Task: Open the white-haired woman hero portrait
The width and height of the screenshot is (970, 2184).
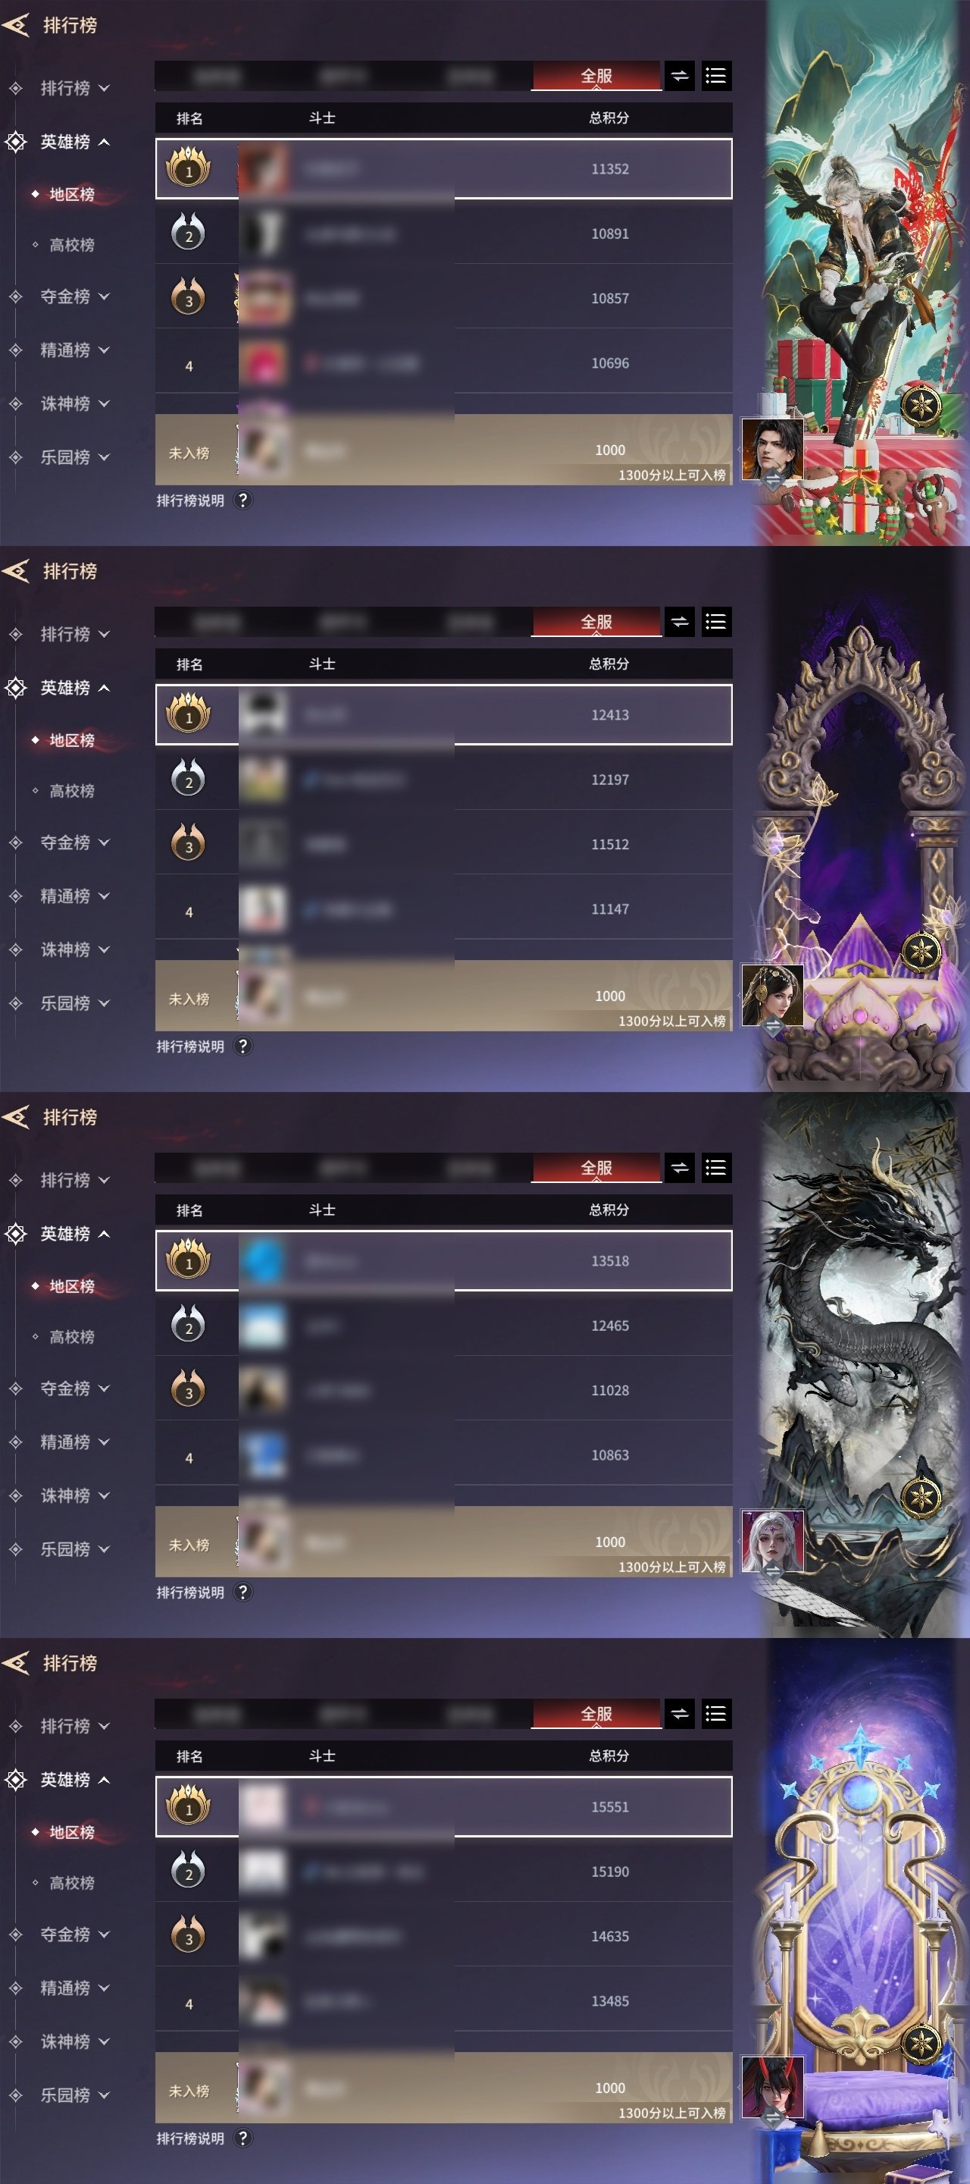Action: (771, 1542)
